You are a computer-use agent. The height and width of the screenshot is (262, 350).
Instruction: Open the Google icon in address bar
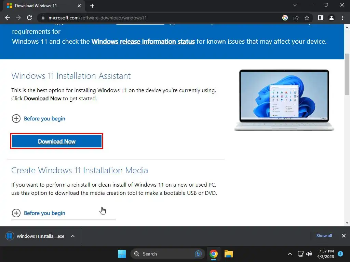click(x=285, y=18)
